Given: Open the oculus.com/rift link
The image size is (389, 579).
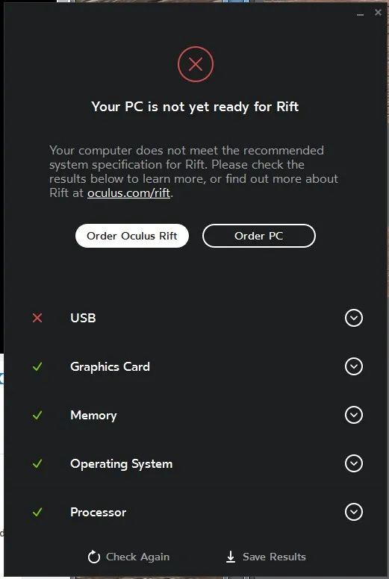Looking at the screenshot, I should tap(128, 193).
